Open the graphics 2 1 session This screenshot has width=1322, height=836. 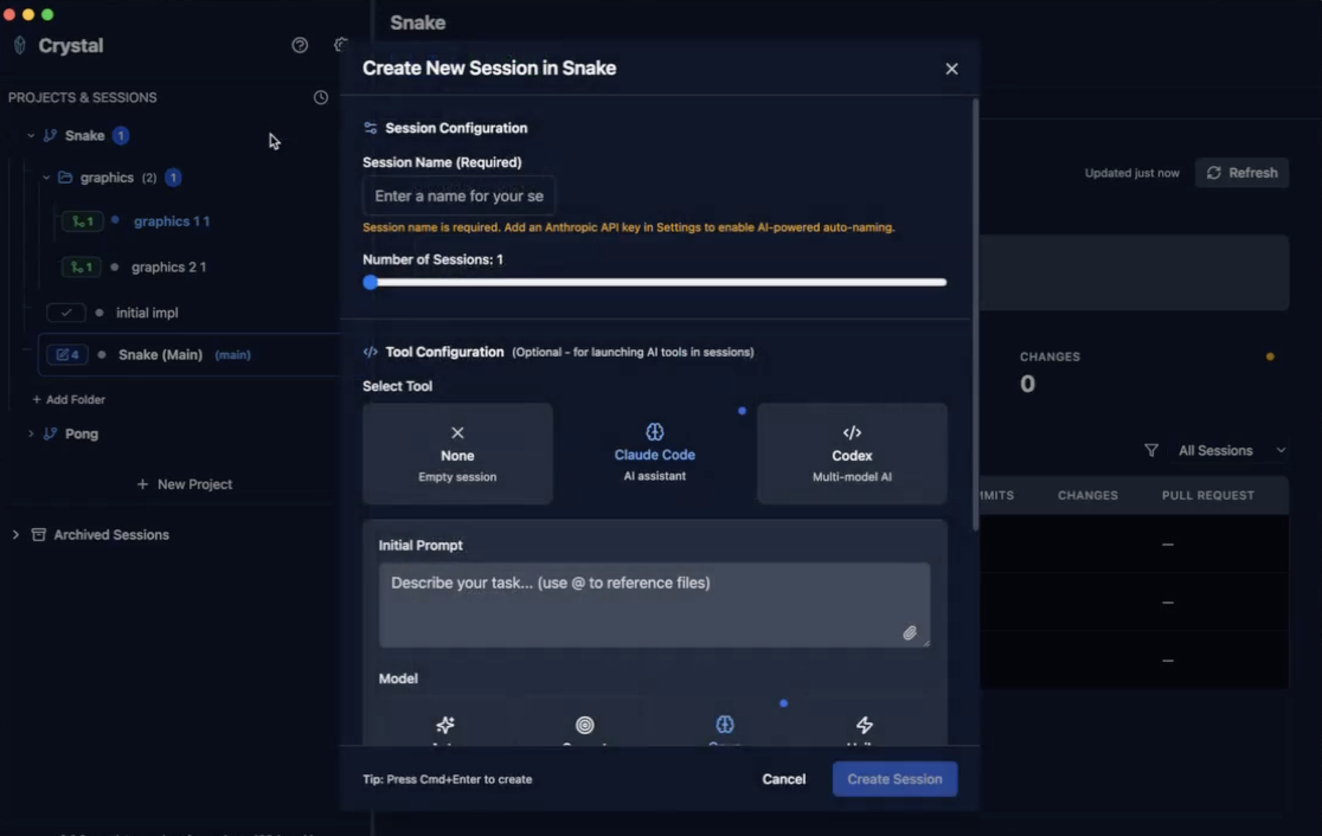click(x=169, y=267)
